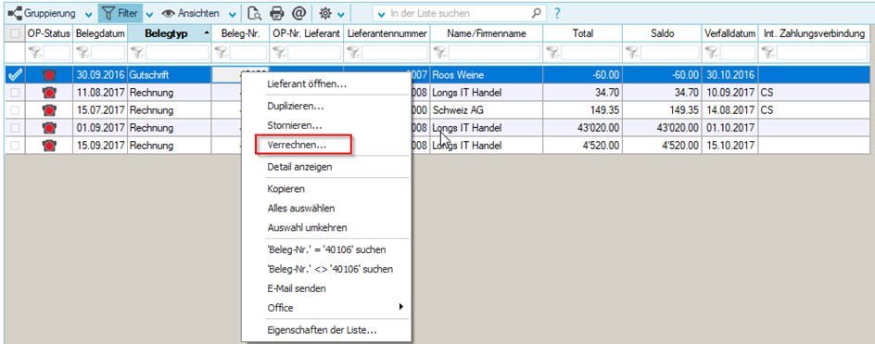Screen dimensions: 875x344
Task: Click the red status icon of 01.09.2017 row
Action: click(50, 129)
